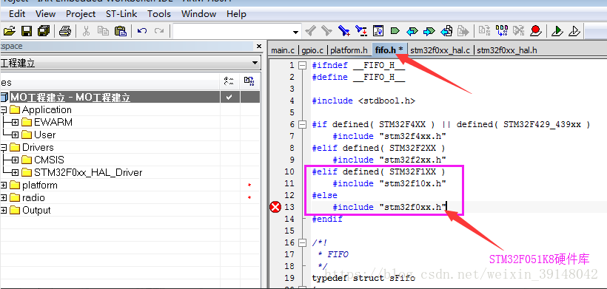Open the ST-Link menu
This screenshot has width=607, height=289.
pos(121,14)
